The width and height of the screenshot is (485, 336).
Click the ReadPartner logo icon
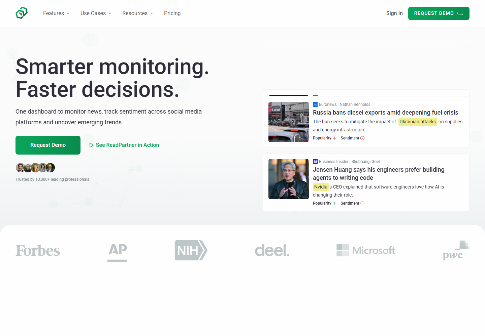click(x=22, y=13)
